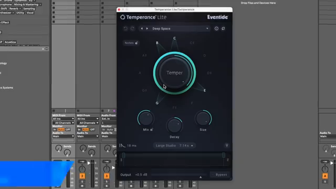
Task: Toggle track 3 activator button
Action: [107, 176]
